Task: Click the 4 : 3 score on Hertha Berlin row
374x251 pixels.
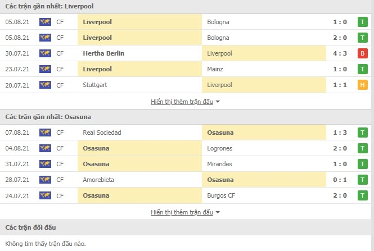Action: 340,53
